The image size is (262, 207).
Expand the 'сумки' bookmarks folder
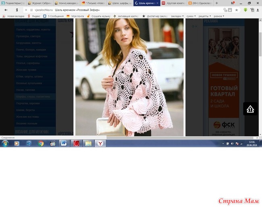190,16
